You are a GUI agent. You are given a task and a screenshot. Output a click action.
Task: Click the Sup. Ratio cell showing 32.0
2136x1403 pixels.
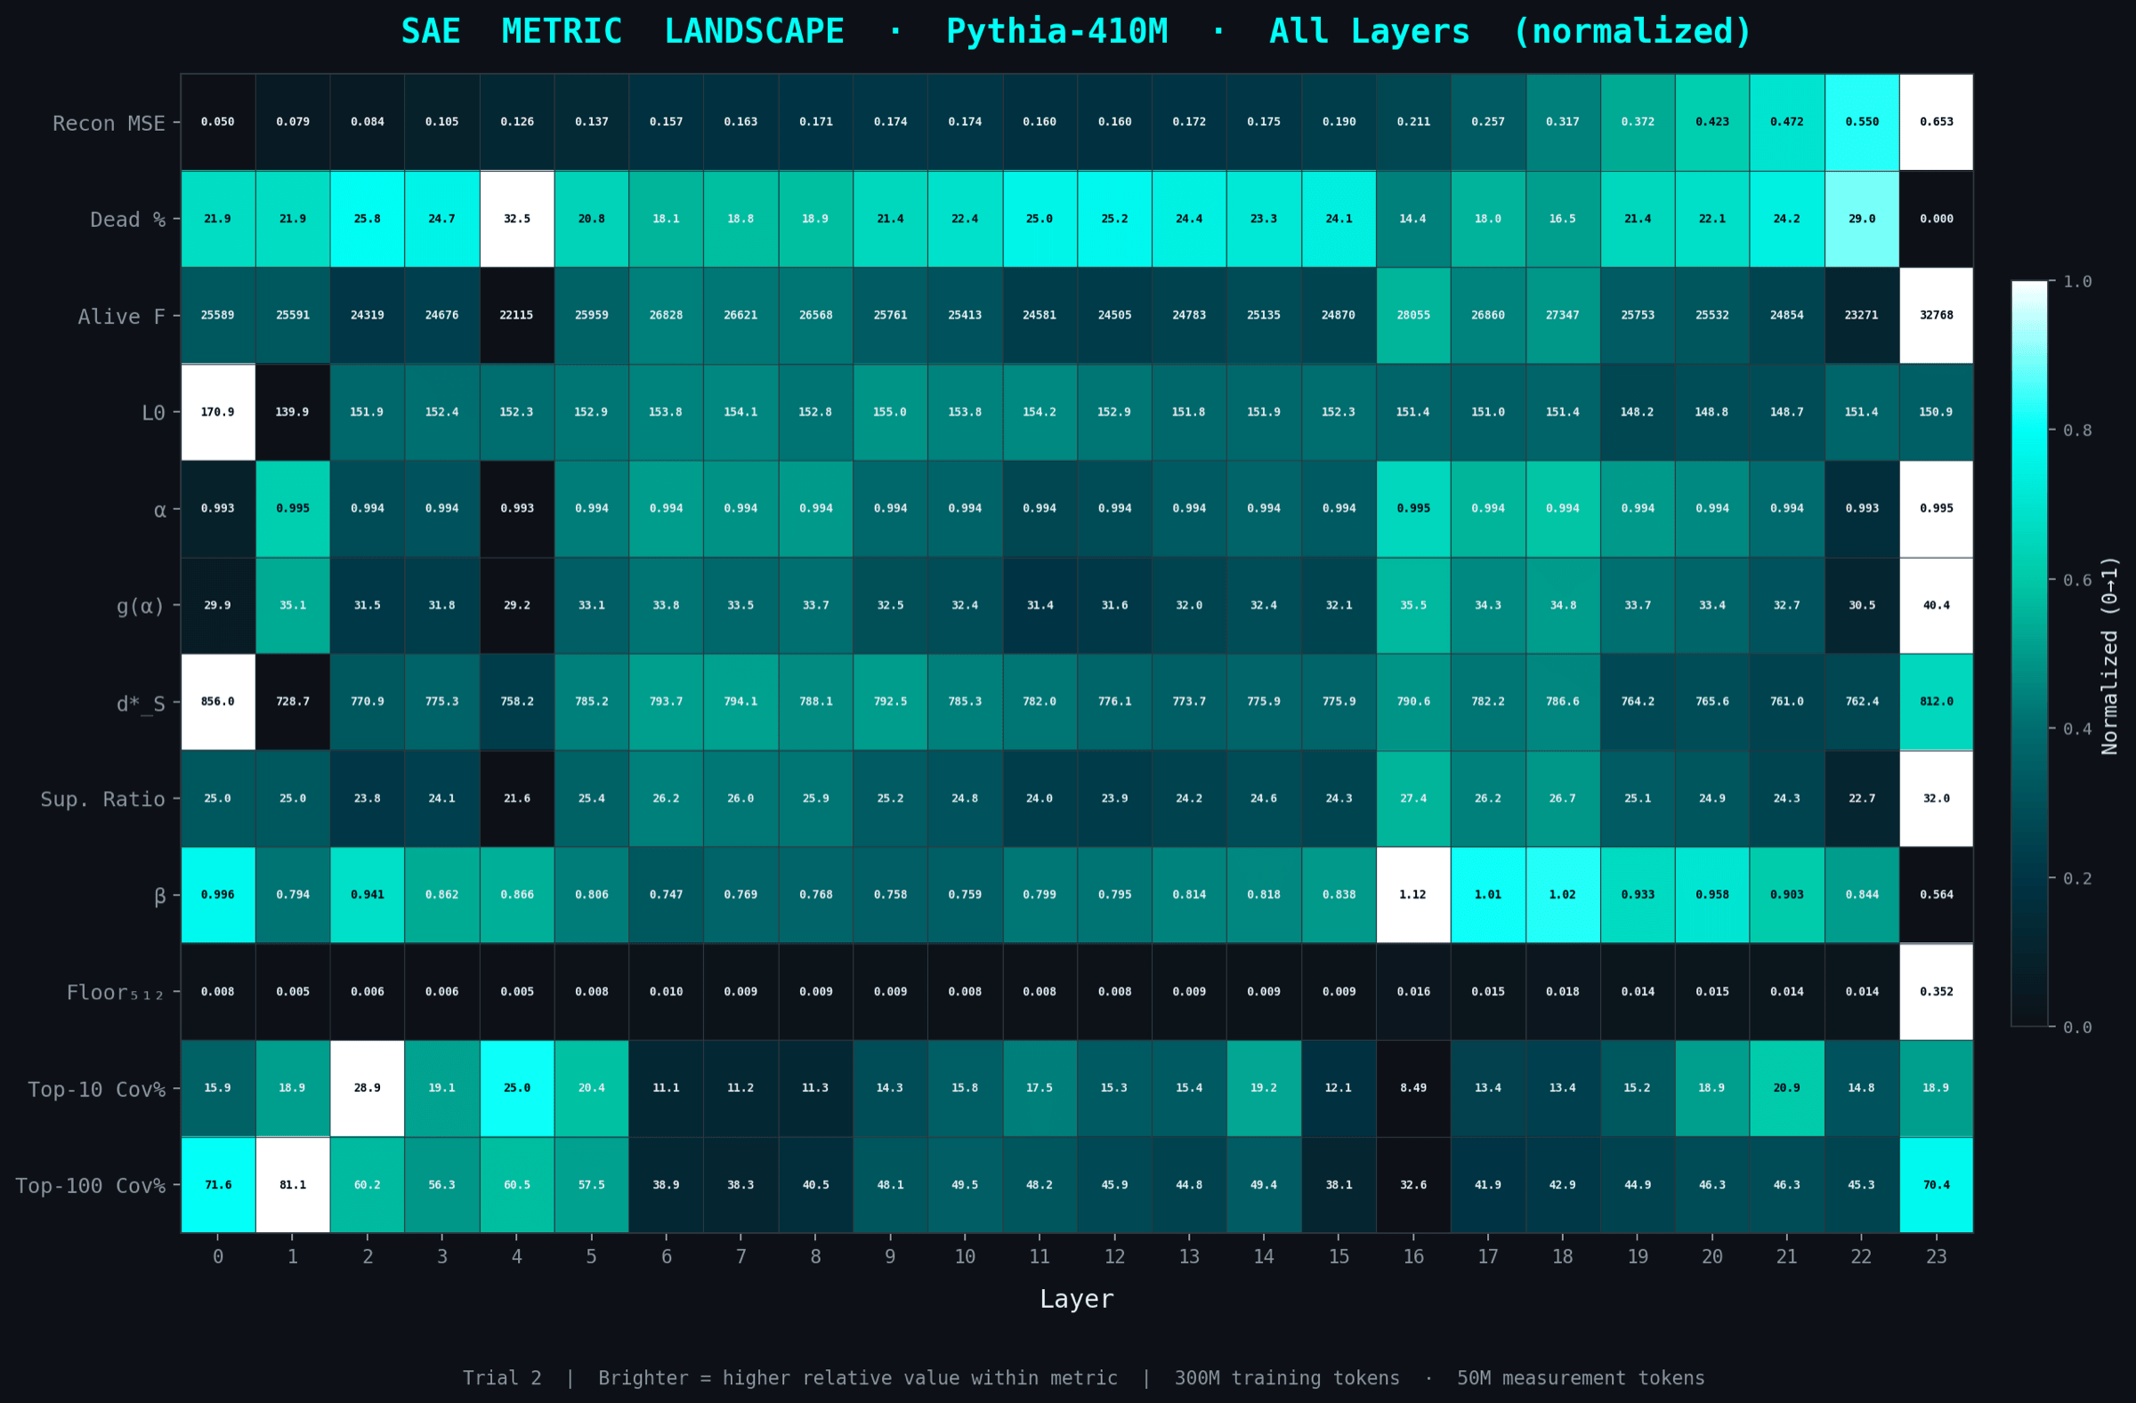tap(1936, 798)
